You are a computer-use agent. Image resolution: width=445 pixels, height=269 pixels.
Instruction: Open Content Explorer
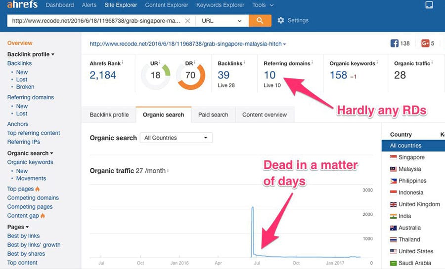167,5
